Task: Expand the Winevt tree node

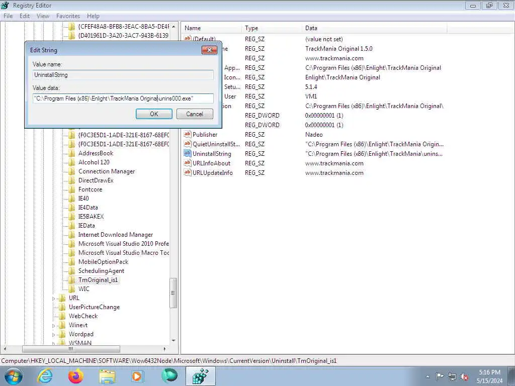Action: click(53, 326)
